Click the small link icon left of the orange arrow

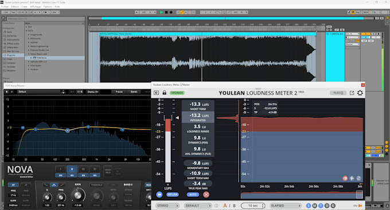point(355,205)
